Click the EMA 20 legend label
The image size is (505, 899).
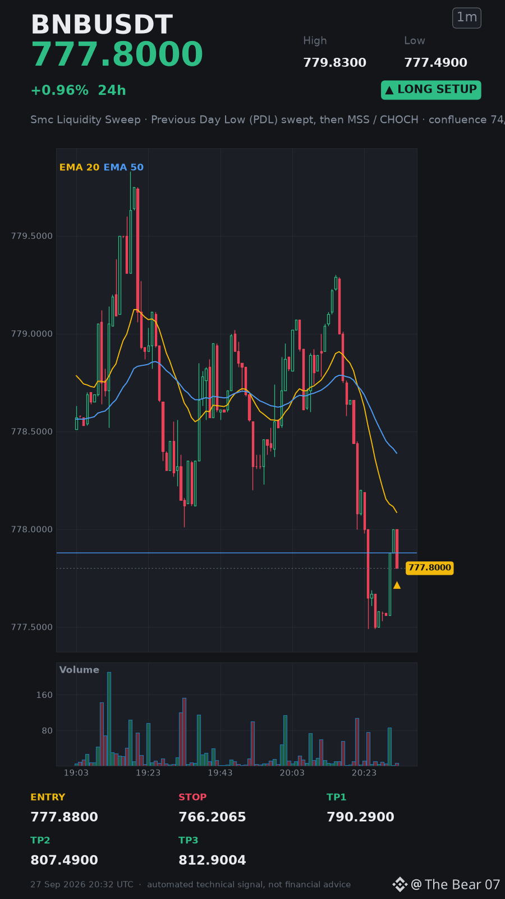(x=79, y=167)
